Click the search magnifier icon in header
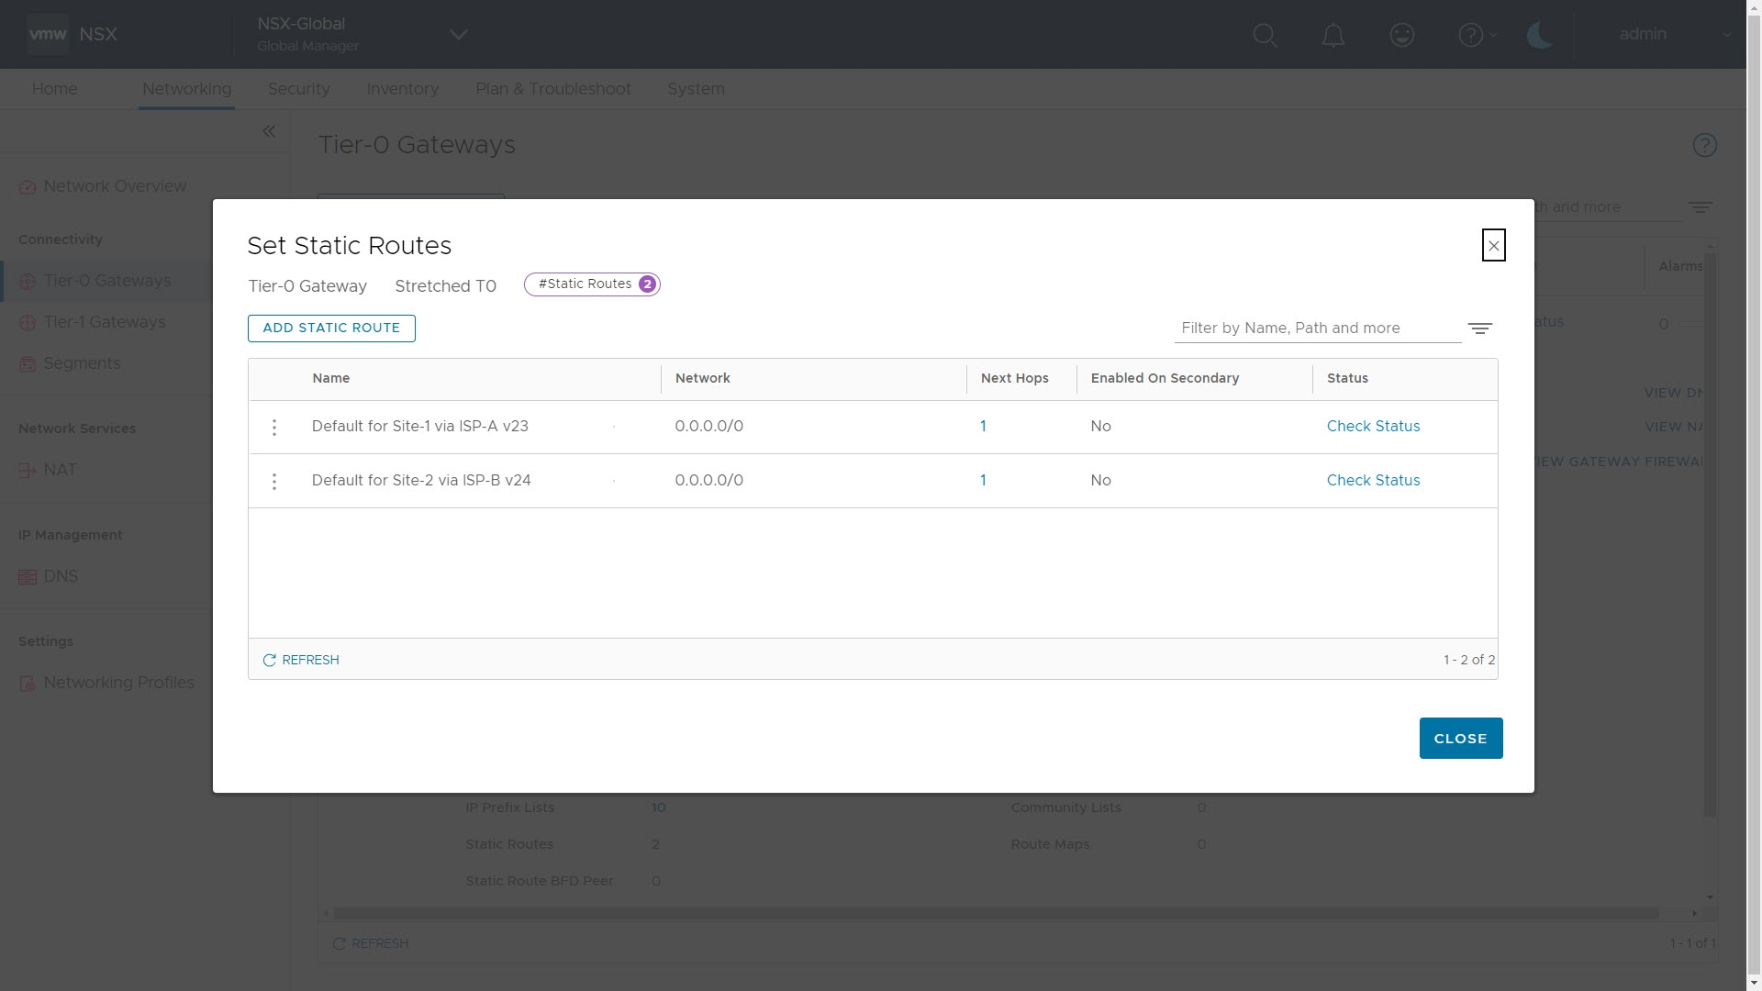This screenshot has width=1762, height=991. point(1265,35)
